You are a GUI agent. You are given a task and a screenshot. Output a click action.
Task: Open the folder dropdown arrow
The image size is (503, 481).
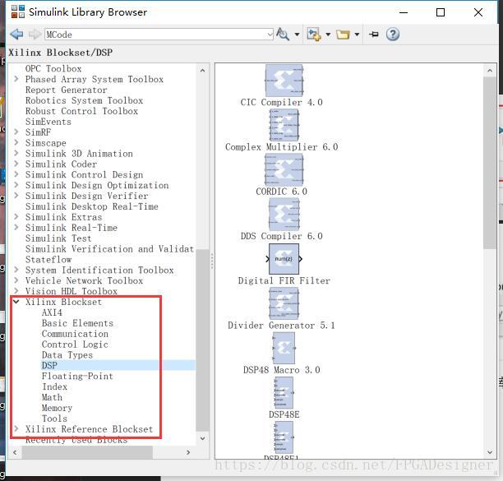(357, 35)
